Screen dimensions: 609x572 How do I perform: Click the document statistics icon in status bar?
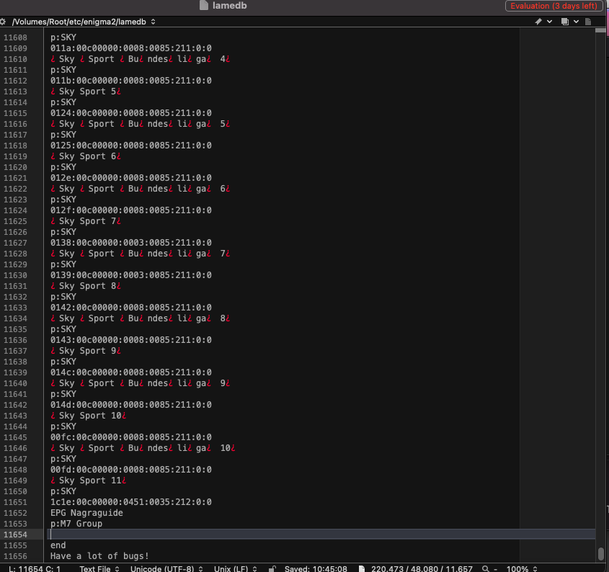364,568
